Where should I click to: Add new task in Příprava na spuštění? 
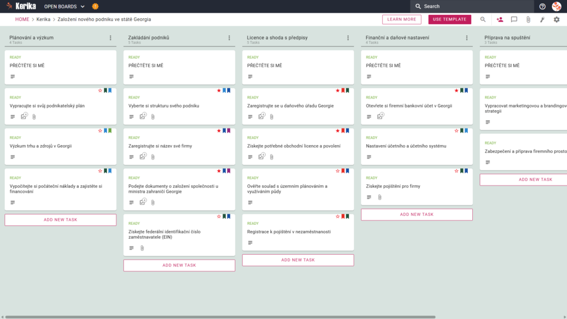pyautogui.click(x=524, y=180)
